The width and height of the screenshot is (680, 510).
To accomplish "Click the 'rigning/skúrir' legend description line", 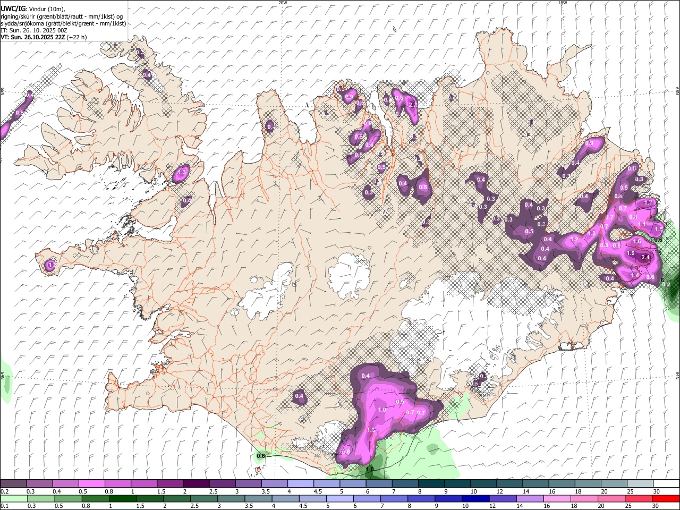I will coord(62,16).
